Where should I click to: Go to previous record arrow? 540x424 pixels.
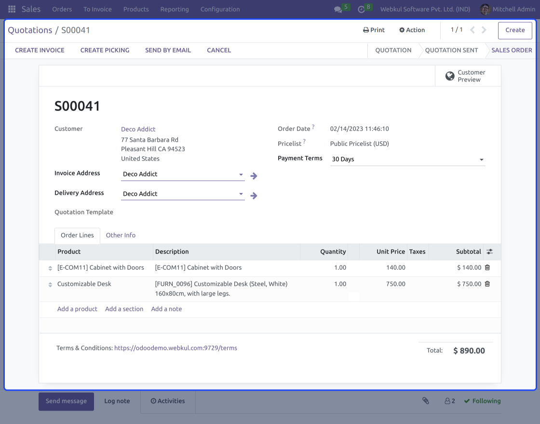pyautogui.click(x=472, y=30)
